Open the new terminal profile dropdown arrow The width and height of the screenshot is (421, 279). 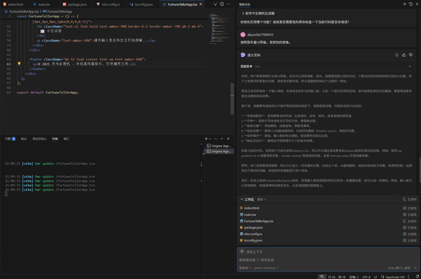[210, 139]
